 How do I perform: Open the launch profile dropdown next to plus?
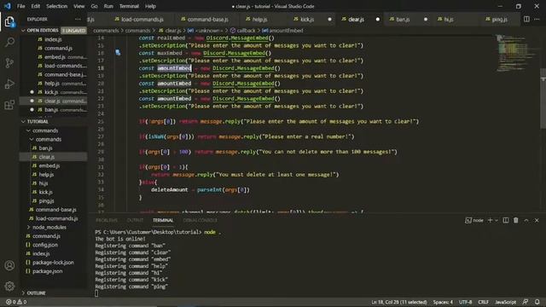(497, 220)
